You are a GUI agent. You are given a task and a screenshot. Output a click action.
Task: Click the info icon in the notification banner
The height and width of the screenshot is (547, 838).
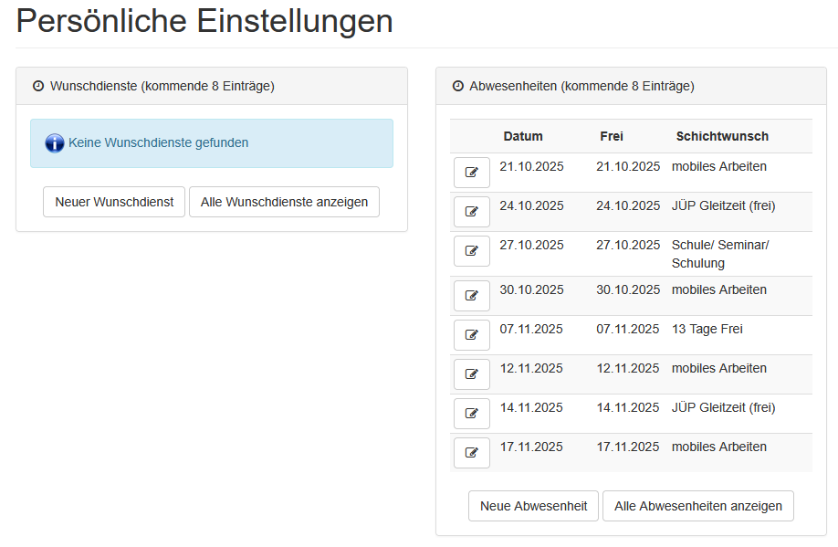(54, 143)
